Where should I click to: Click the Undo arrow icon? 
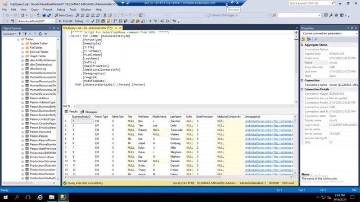pyautogui.click(x=123, y=15)
